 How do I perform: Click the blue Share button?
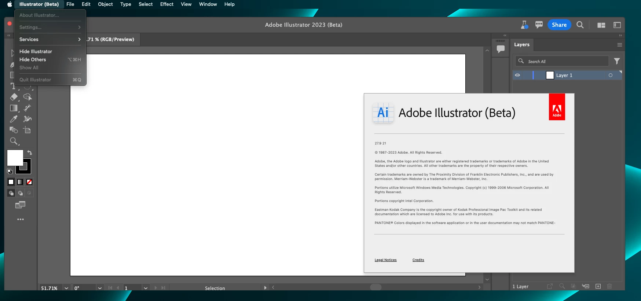click(x=559, y=25)
